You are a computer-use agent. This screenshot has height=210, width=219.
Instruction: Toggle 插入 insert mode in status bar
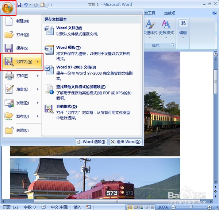coord(77,207)
